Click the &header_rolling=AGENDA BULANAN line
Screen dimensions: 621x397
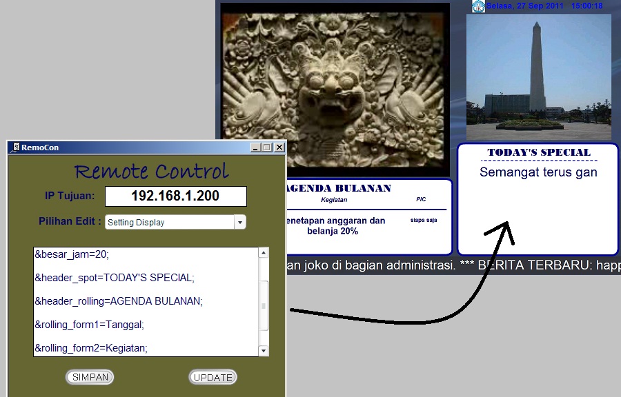119,301
